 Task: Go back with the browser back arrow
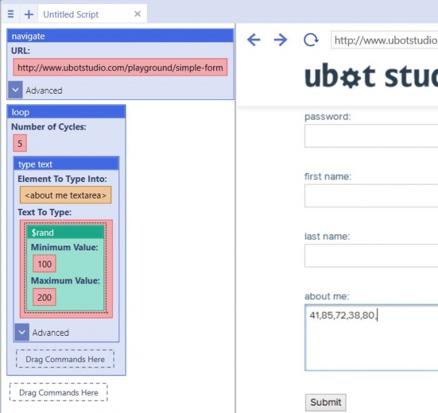(x=254, y=40)
